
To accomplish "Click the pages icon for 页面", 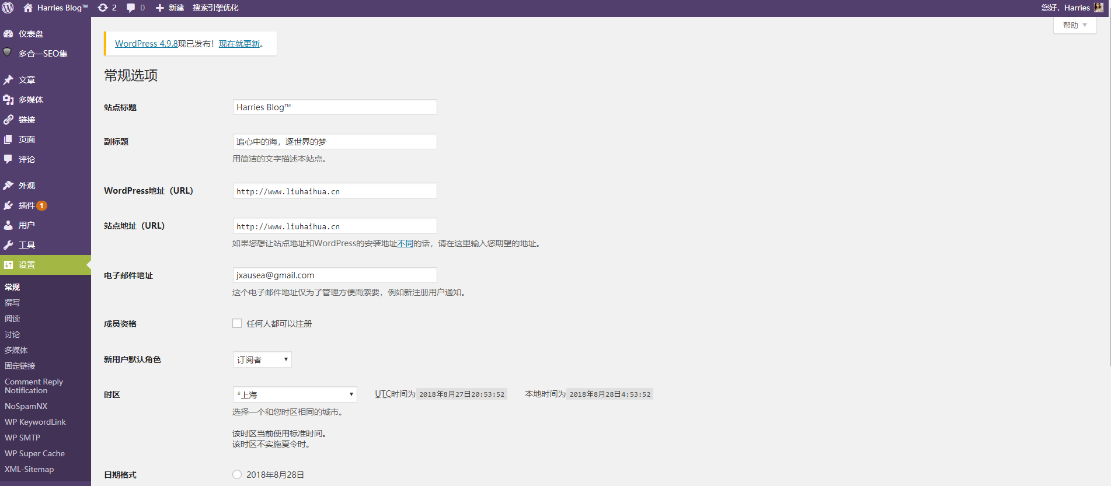I will pyautogui.click(x=8, y=139).
